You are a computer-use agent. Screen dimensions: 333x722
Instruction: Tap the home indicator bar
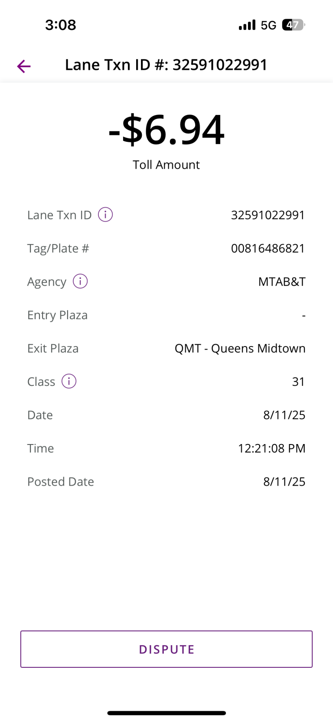166,713
